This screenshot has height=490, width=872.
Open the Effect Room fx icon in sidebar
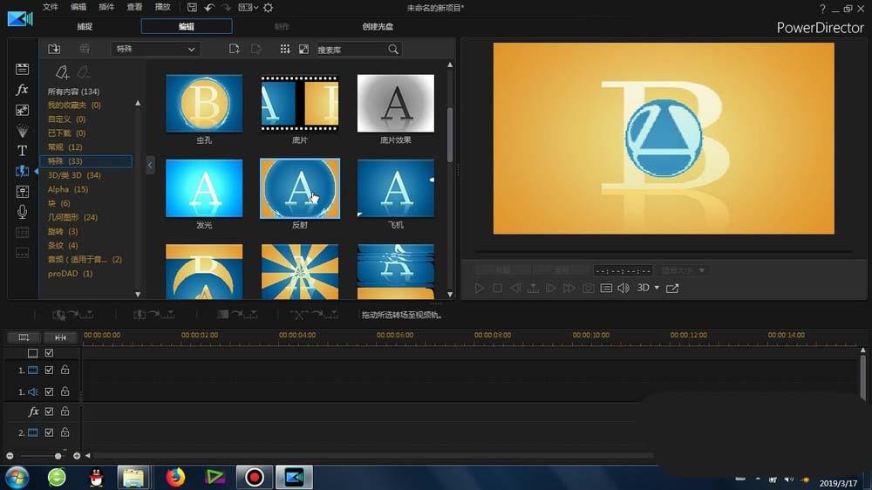click(x=22, y=90)
